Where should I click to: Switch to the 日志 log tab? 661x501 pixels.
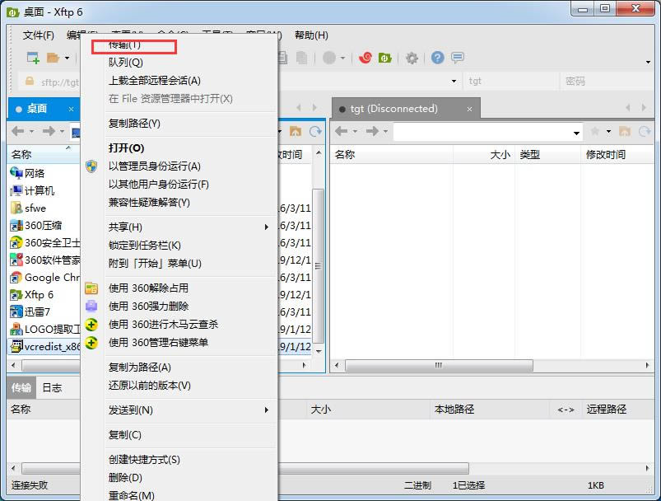click(52, 388)
